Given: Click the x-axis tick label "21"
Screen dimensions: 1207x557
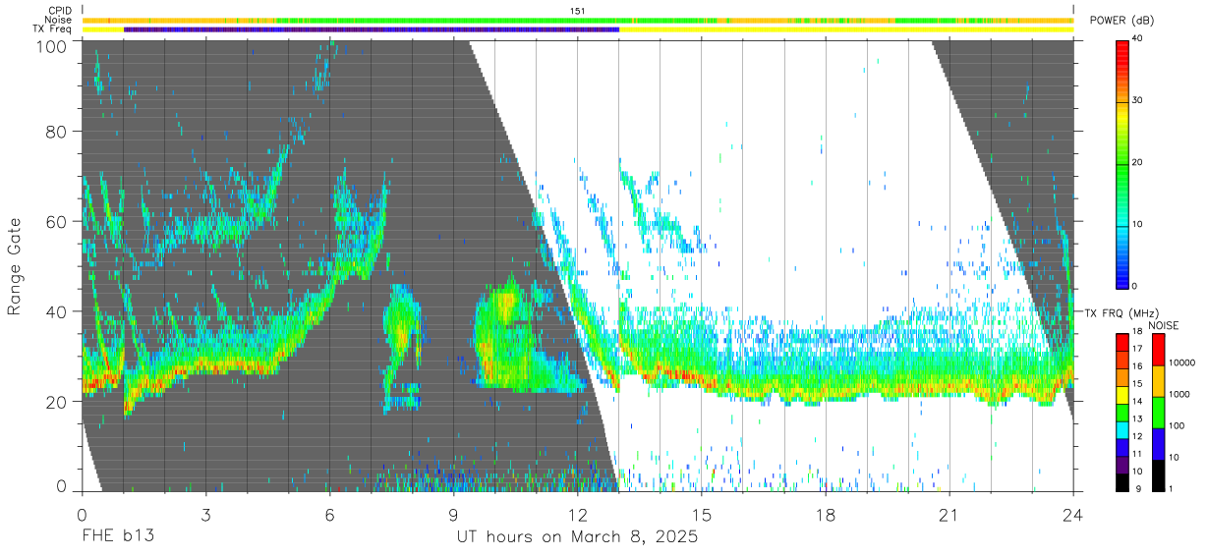Looking at the screenshot, I should [948, 515].
